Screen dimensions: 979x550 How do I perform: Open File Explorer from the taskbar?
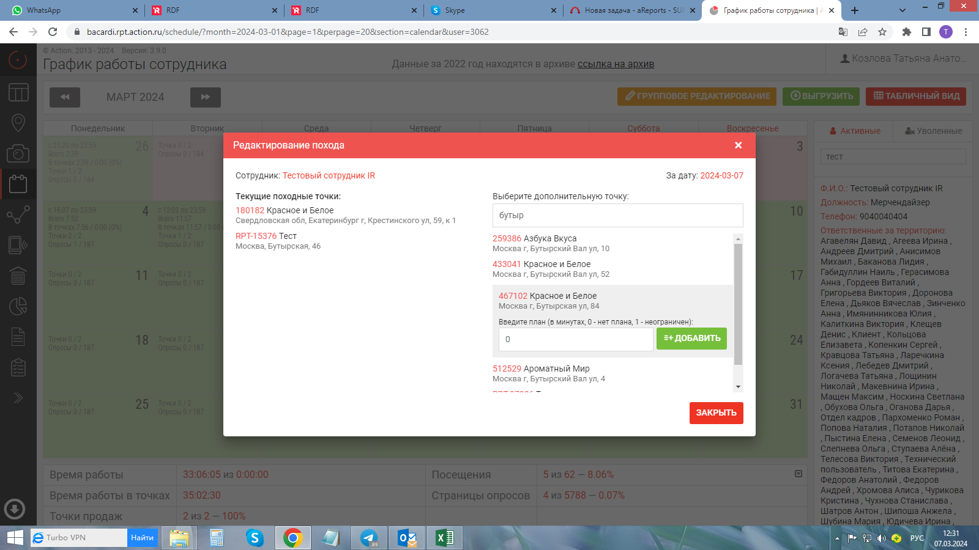click(179, 538)
